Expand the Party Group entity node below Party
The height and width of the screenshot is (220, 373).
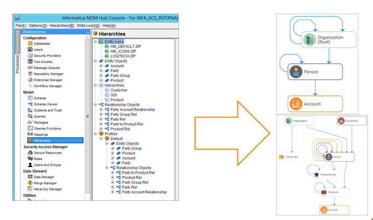[x=101, y=76]
